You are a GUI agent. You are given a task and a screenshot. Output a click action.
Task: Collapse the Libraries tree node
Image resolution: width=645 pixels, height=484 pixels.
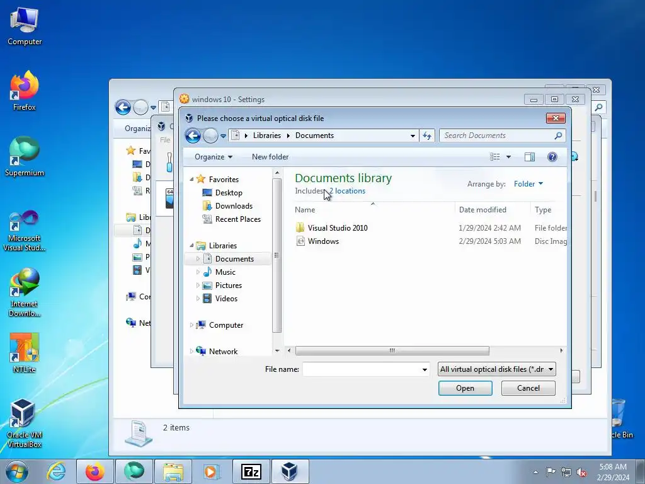(191, 246)
